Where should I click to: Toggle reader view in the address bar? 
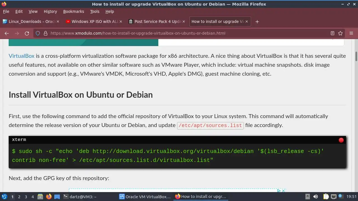click(333, 33)
